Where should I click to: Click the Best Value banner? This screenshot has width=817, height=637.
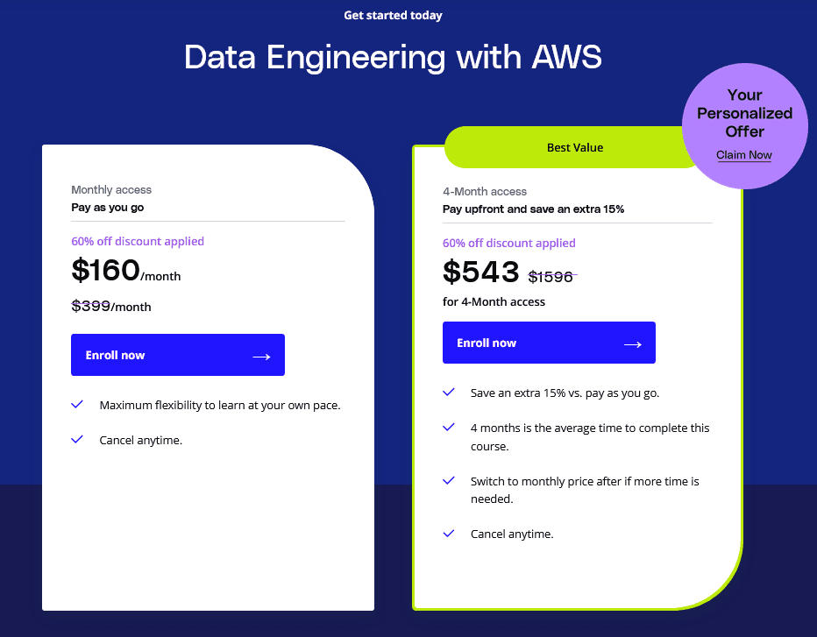(575, 147)
